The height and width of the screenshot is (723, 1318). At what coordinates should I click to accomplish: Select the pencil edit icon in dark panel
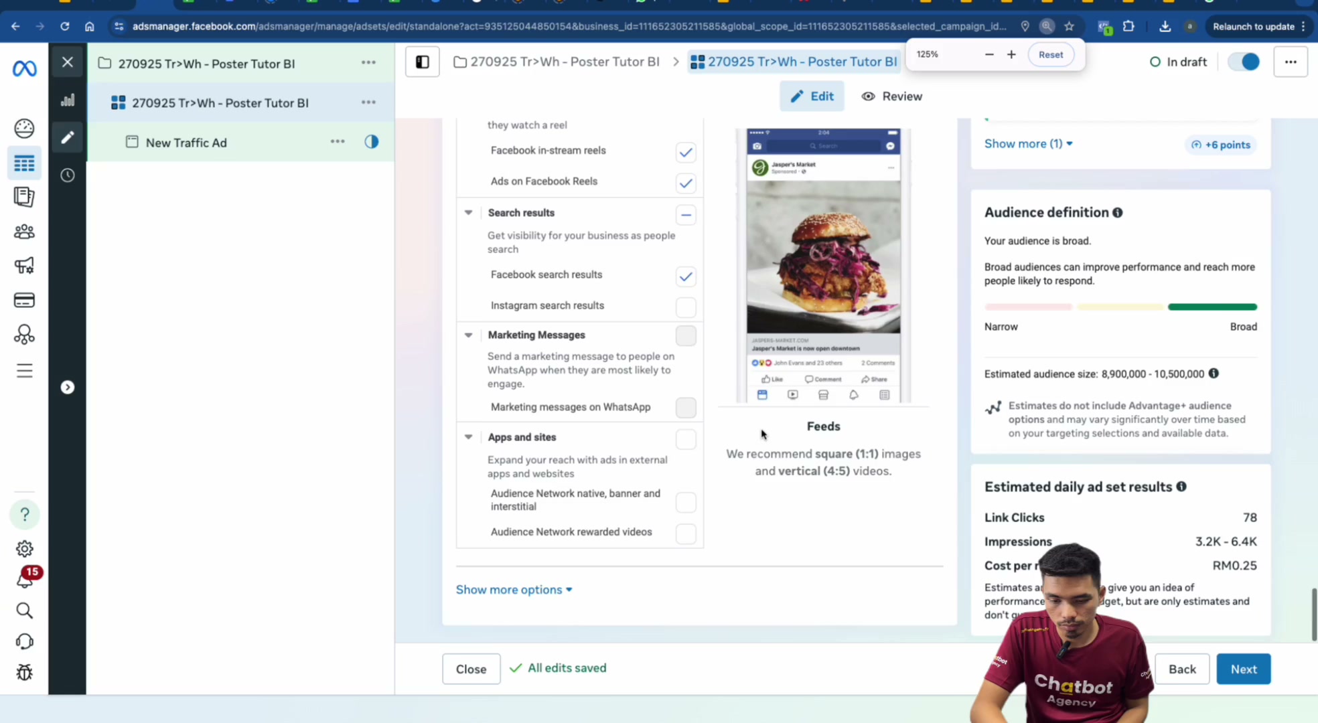[67, 138]
